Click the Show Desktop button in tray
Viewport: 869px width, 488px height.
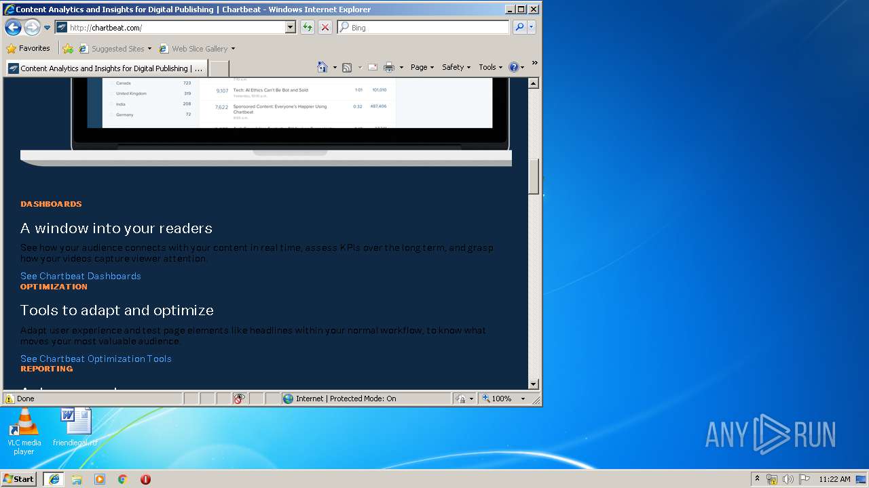tap(862, 479)
